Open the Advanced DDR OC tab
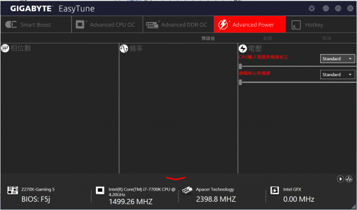 178,25
